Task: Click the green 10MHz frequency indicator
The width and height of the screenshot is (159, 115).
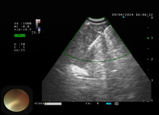Action: click(x=20, y=36)
